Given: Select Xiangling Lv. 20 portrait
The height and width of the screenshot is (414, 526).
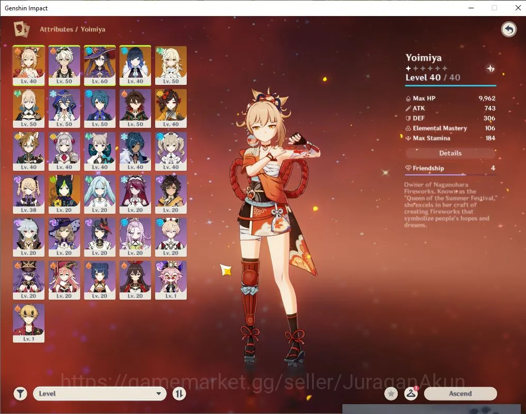Looking at the screenshot, I should pyautogui.click(x=100, y=280).
